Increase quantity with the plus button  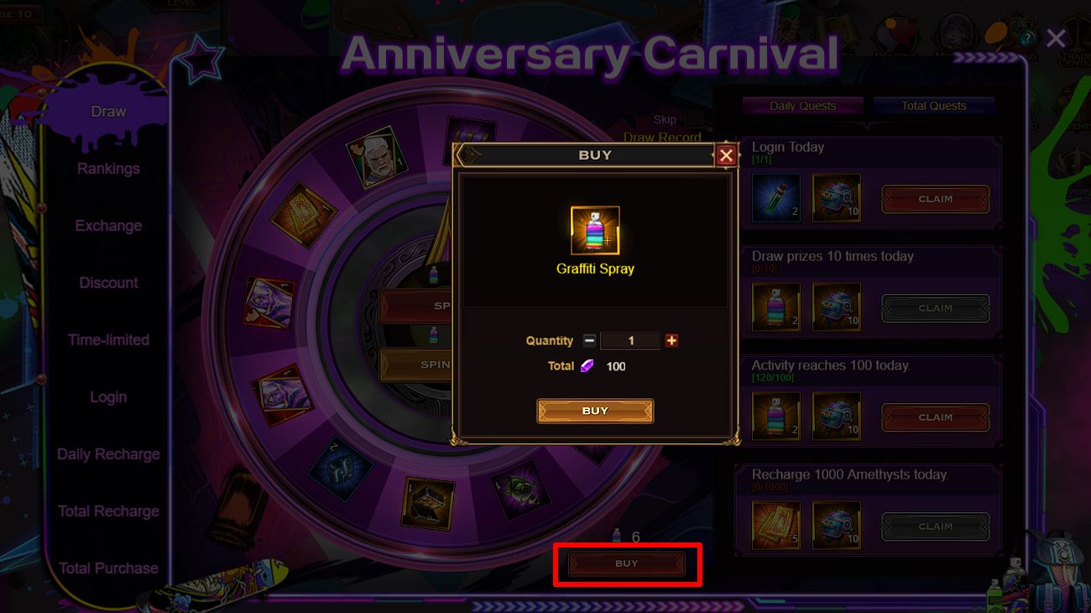[671, 341]
